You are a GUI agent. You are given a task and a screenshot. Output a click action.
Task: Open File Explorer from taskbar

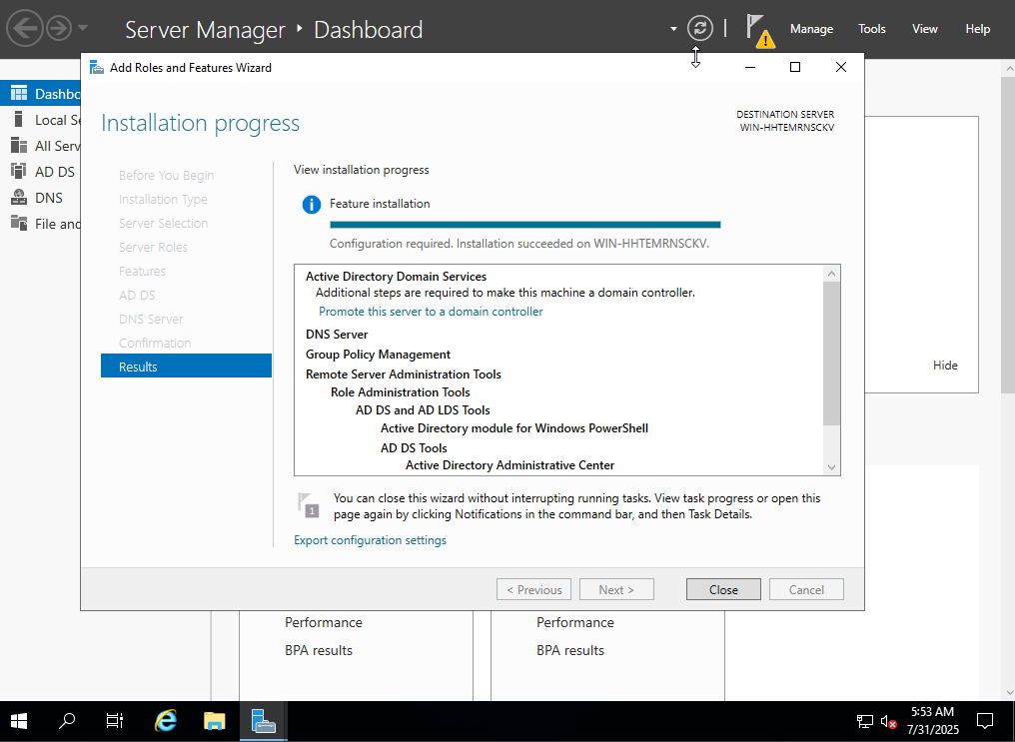pyautogui.click(x=215, y=721)
